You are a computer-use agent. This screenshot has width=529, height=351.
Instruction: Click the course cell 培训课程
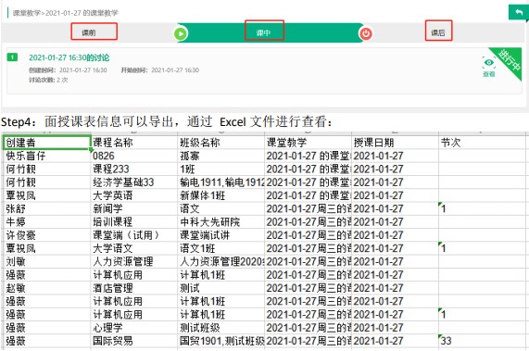[134, 222]
